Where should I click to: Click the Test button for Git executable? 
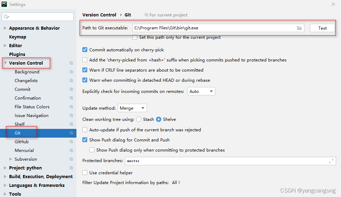322,28
